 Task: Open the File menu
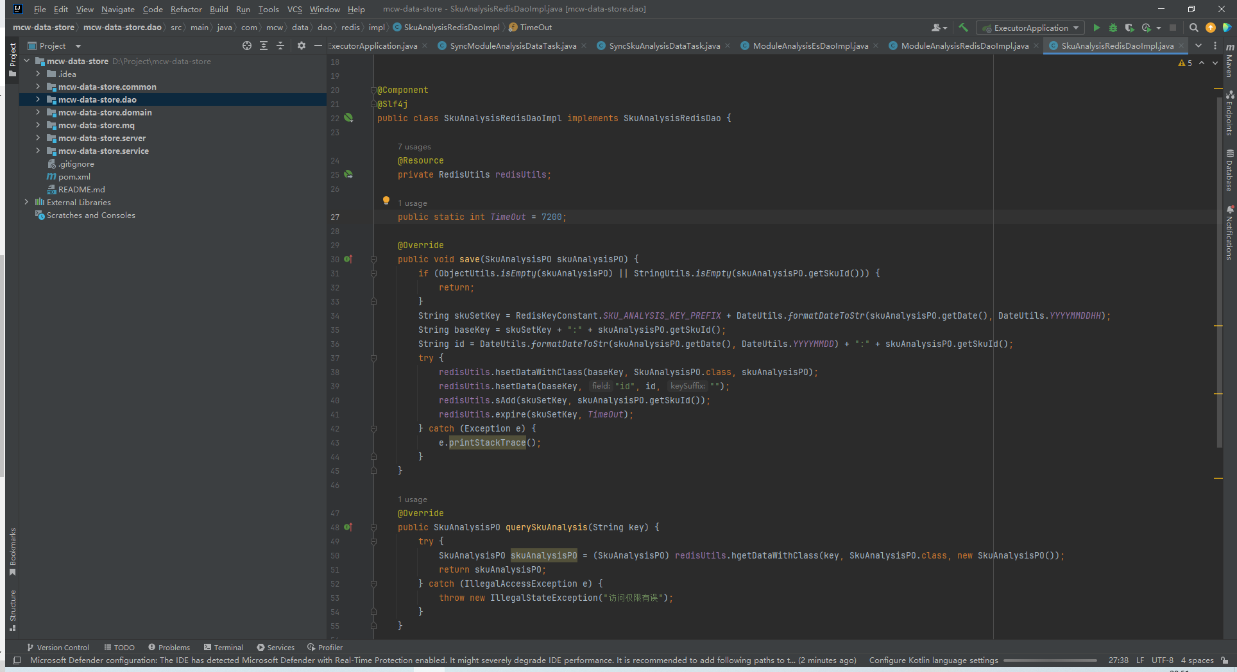coord(40,9)
